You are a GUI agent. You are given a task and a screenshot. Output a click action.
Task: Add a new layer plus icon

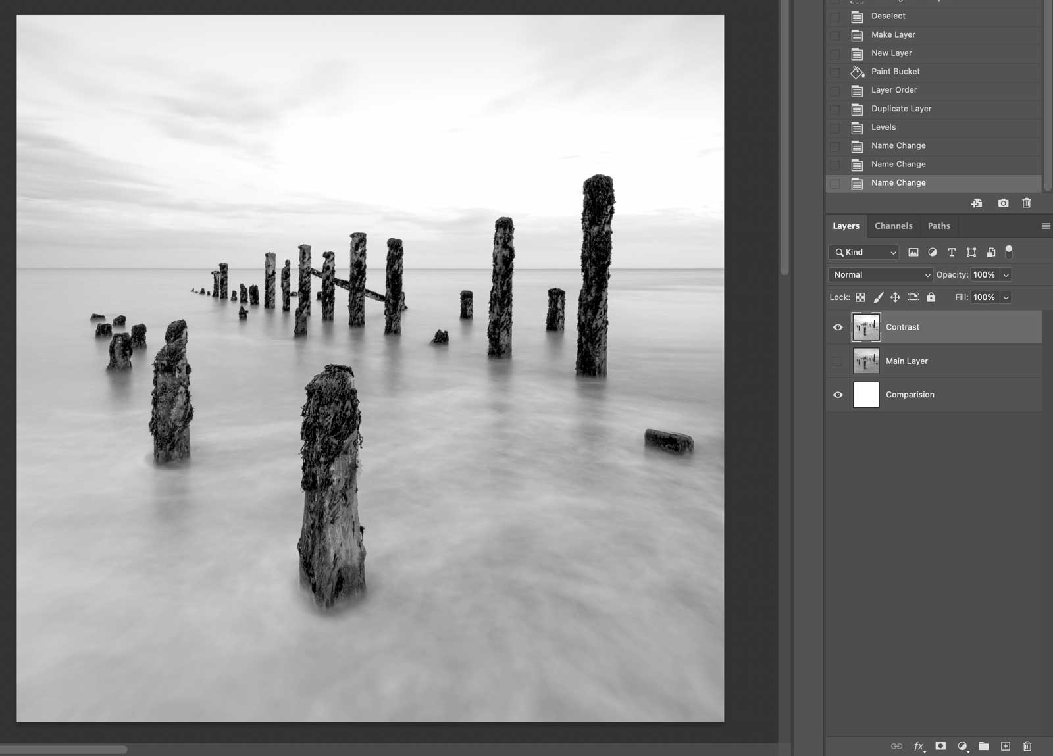(x=1006, y=746)
